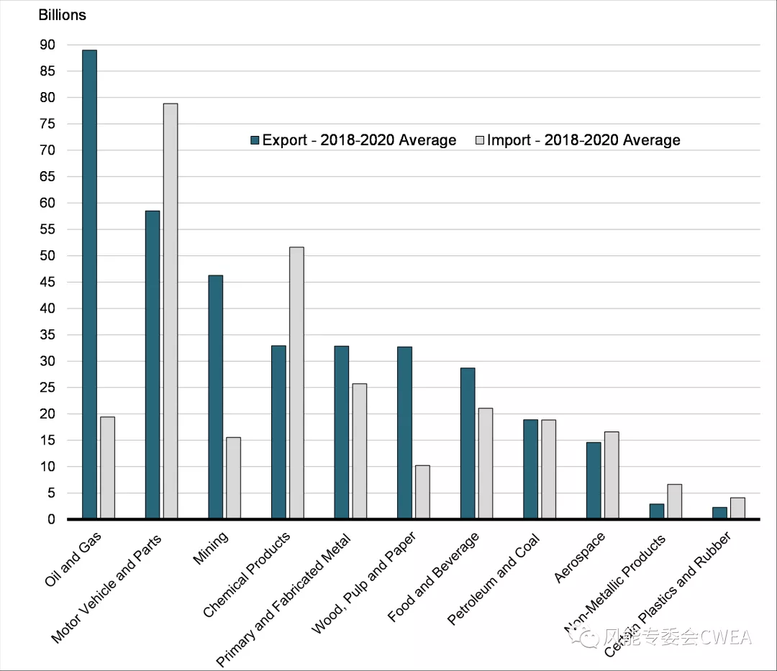Click the Motor Vehicle and Parts export bar
The width and height of the screenshot is (777, 671).
tap(153, 364)
